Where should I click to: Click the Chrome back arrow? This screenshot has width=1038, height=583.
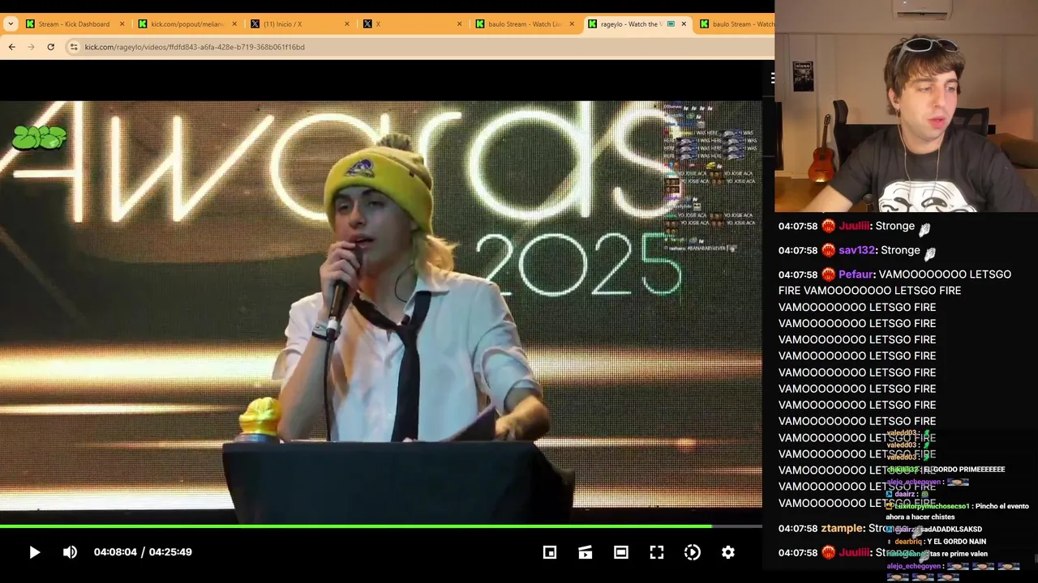[x=12, y=47]
